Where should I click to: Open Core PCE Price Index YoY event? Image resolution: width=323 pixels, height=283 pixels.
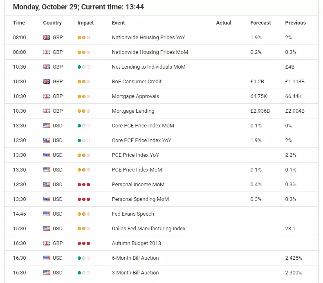click(141, 140)
